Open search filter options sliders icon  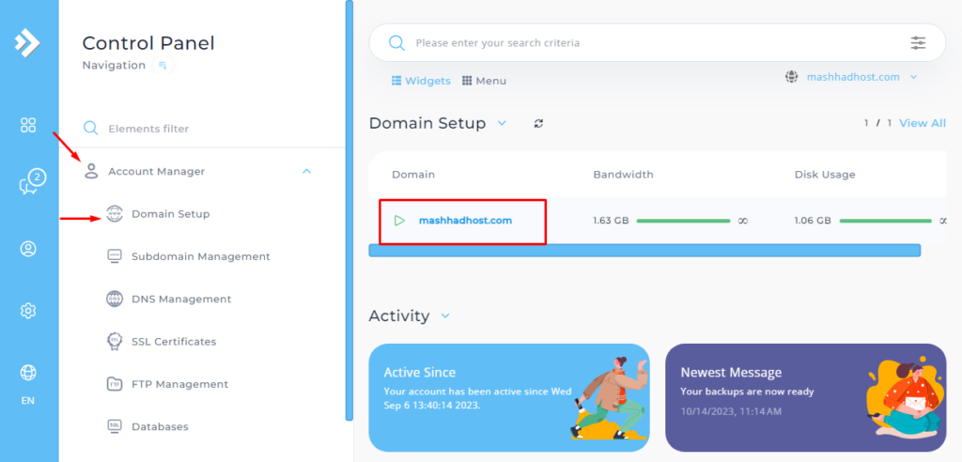pos(918,43)
